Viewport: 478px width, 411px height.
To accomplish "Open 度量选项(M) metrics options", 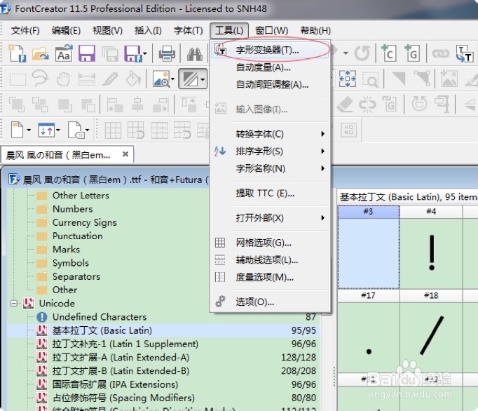I will pyautogui.click(x=270, y=277).
